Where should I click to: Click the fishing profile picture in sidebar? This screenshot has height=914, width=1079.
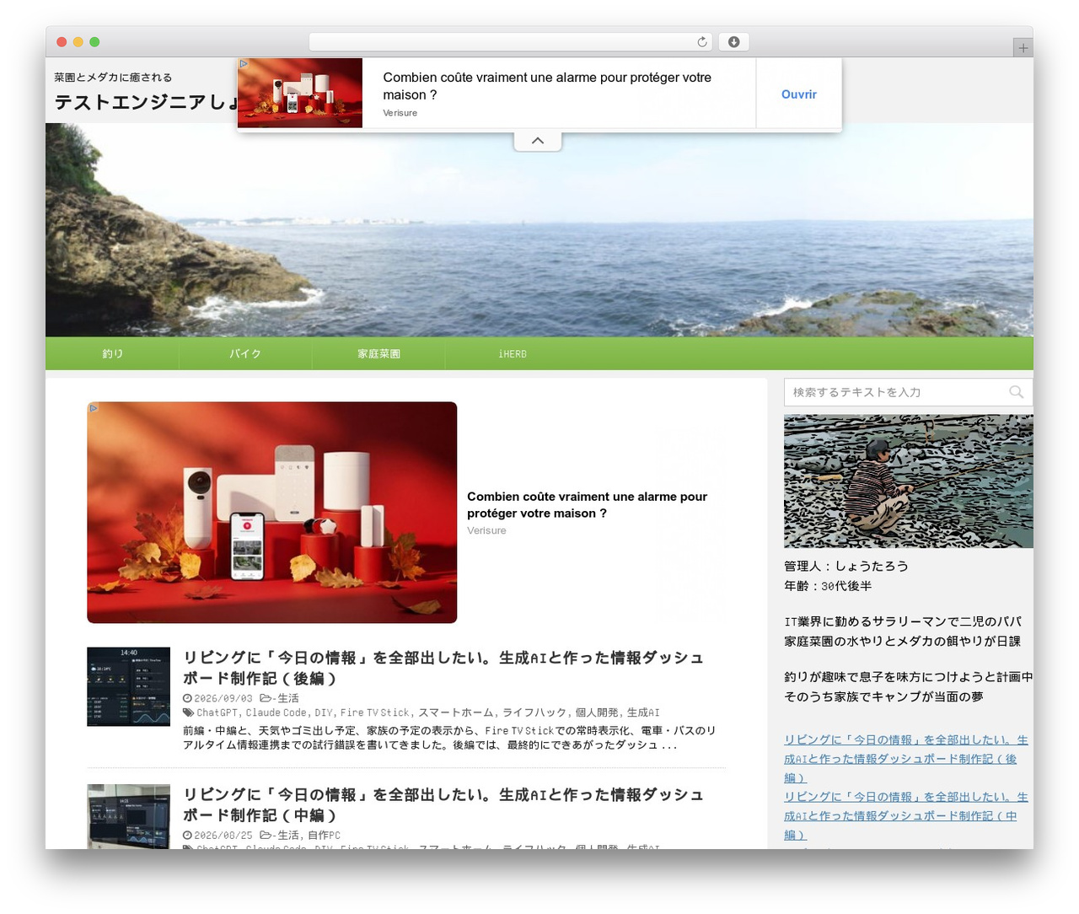[908, 481]
